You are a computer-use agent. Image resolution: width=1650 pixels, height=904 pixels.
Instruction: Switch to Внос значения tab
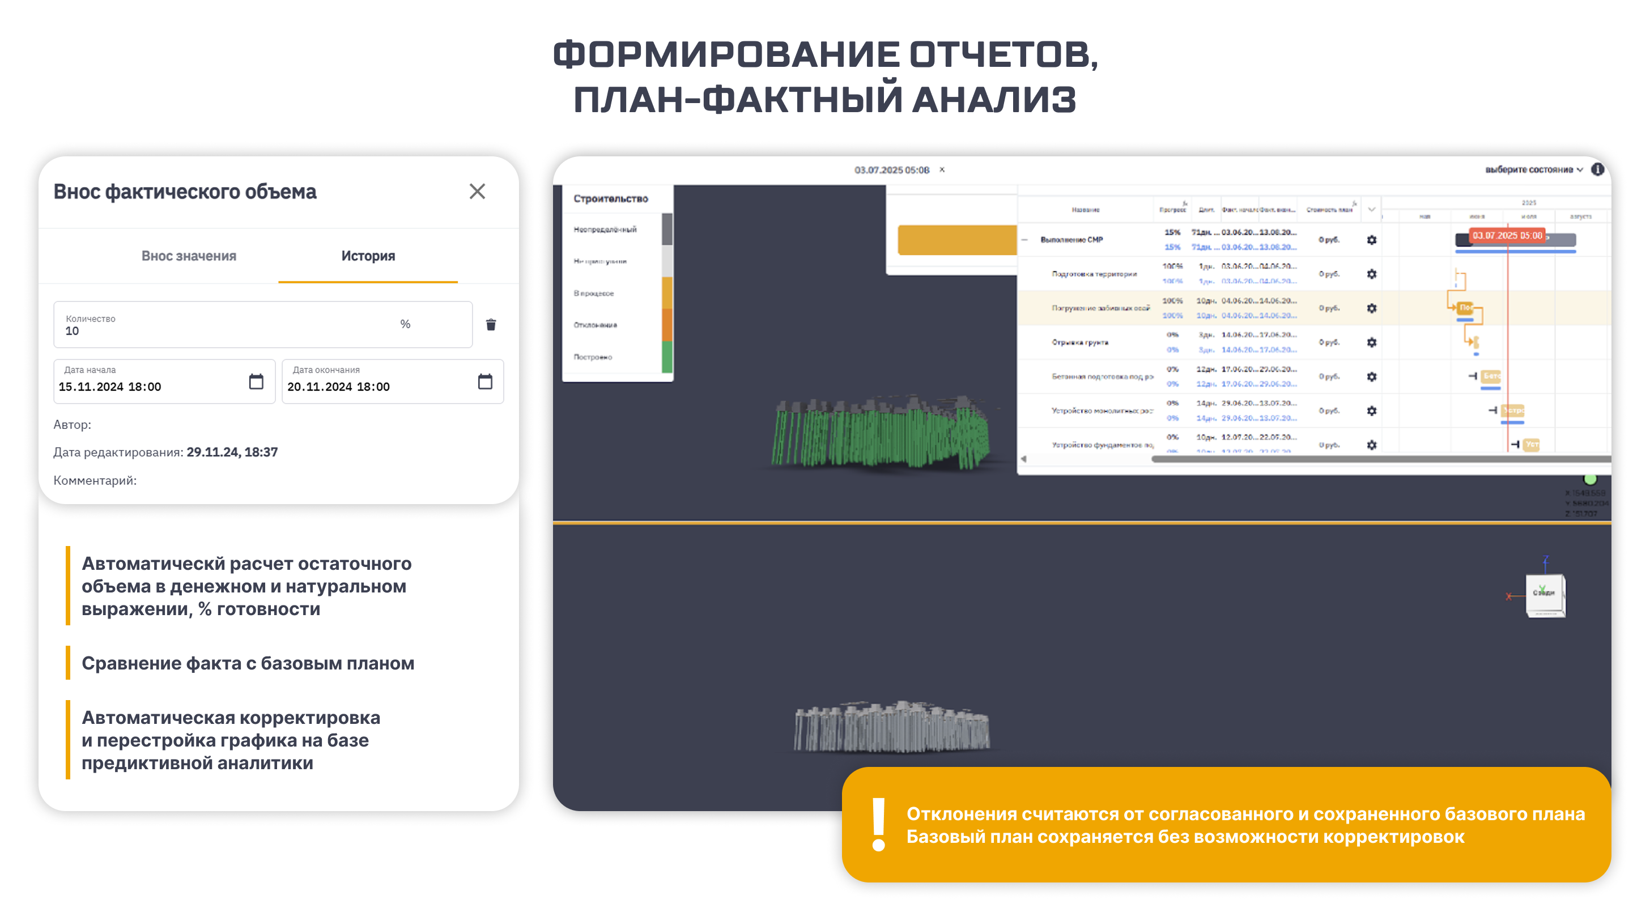click(189, 256)
